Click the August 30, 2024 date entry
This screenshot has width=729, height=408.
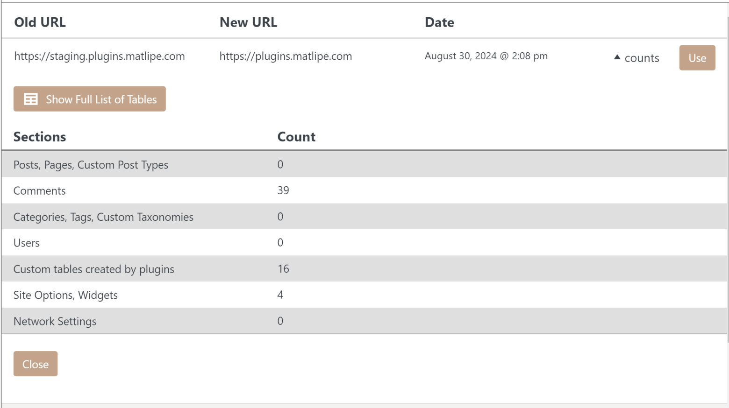click(486, 56)
